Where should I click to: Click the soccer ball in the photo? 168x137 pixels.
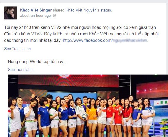pos(85,116)
